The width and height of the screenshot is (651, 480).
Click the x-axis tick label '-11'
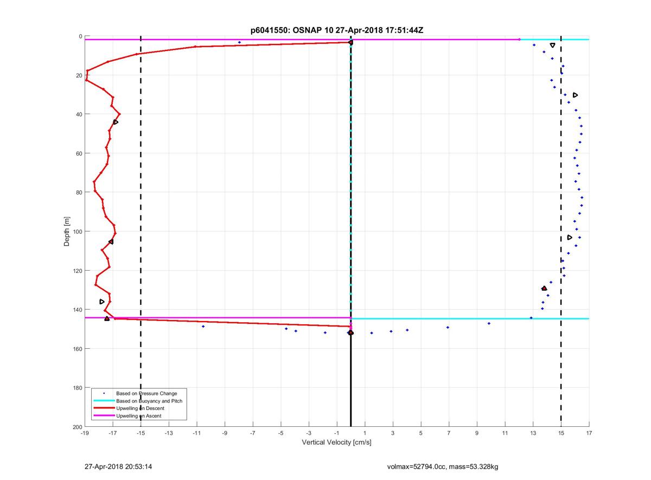pyautogui.click(x=196, y=433)
